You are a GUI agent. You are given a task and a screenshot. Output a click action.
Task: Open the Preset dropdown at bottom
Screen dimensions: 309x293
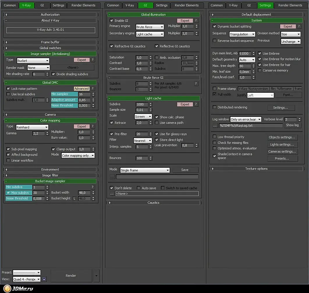26,273
